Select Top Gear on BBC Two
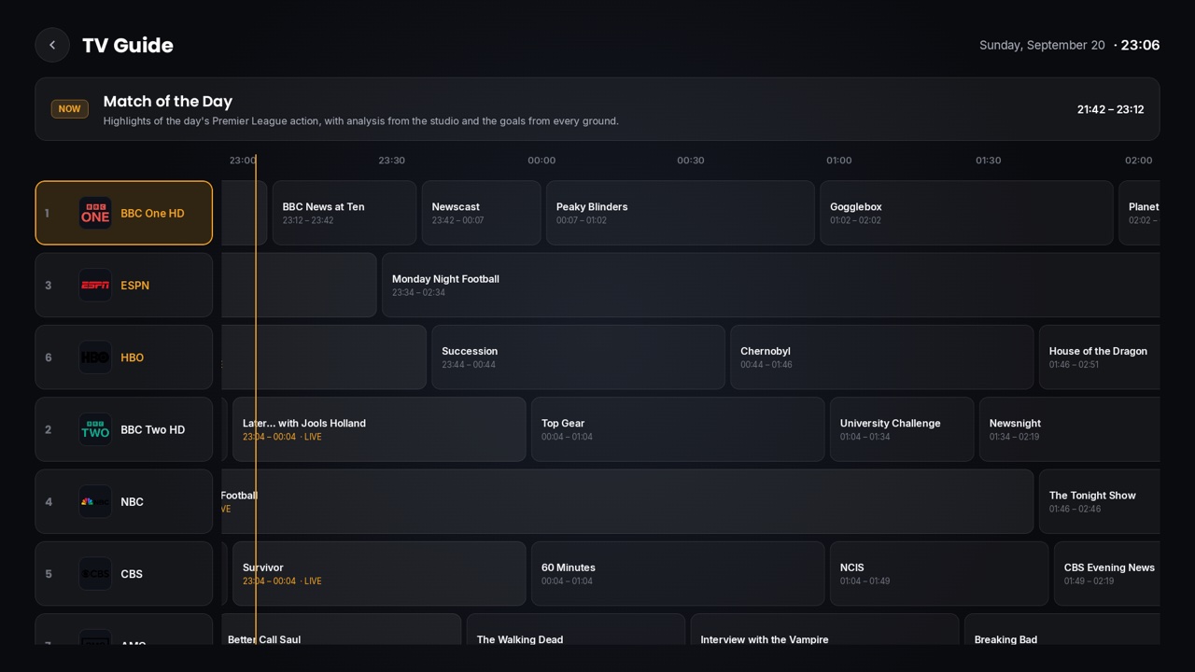The width and height of the screenshot is (1195, 672). (x=678, y=429)
